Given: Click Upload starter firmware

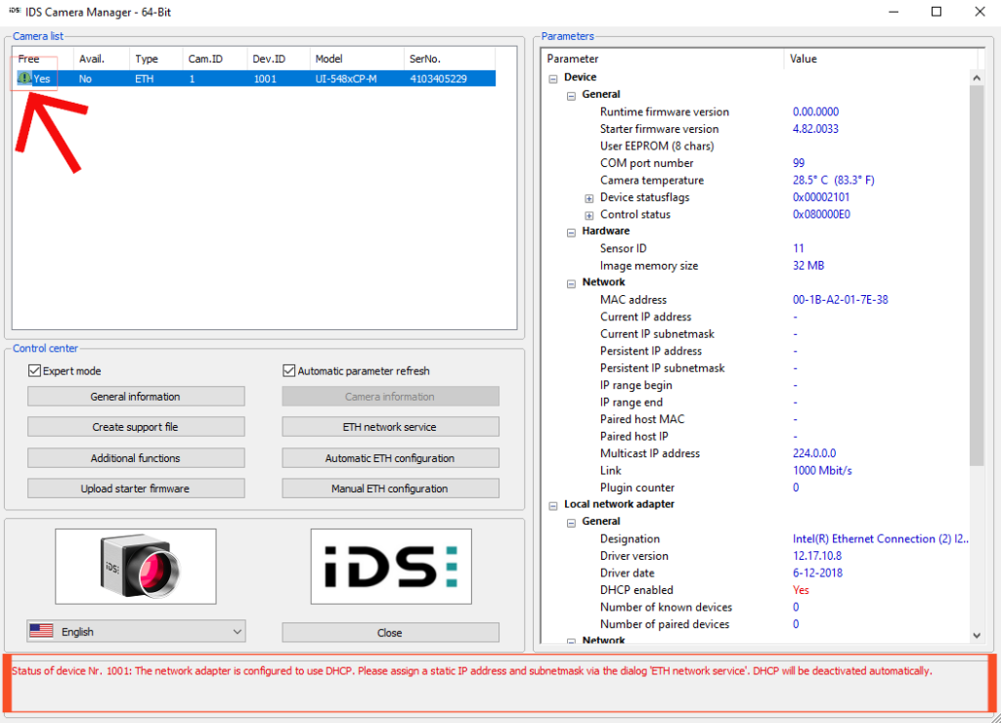Looking at the screenshot, I should [x=136, y=488].
